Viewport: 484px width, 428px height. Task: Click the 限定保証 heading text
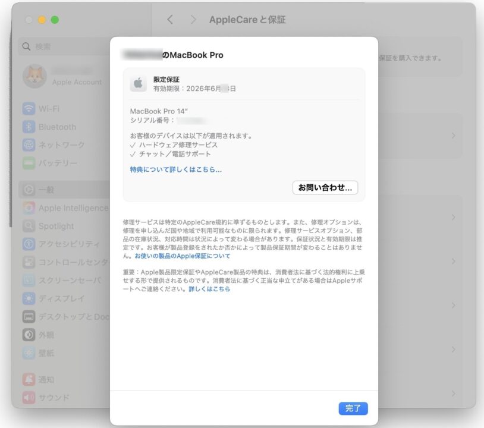[x=166, y=79]
